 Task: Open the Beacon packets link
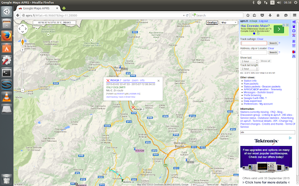point(271,86)
